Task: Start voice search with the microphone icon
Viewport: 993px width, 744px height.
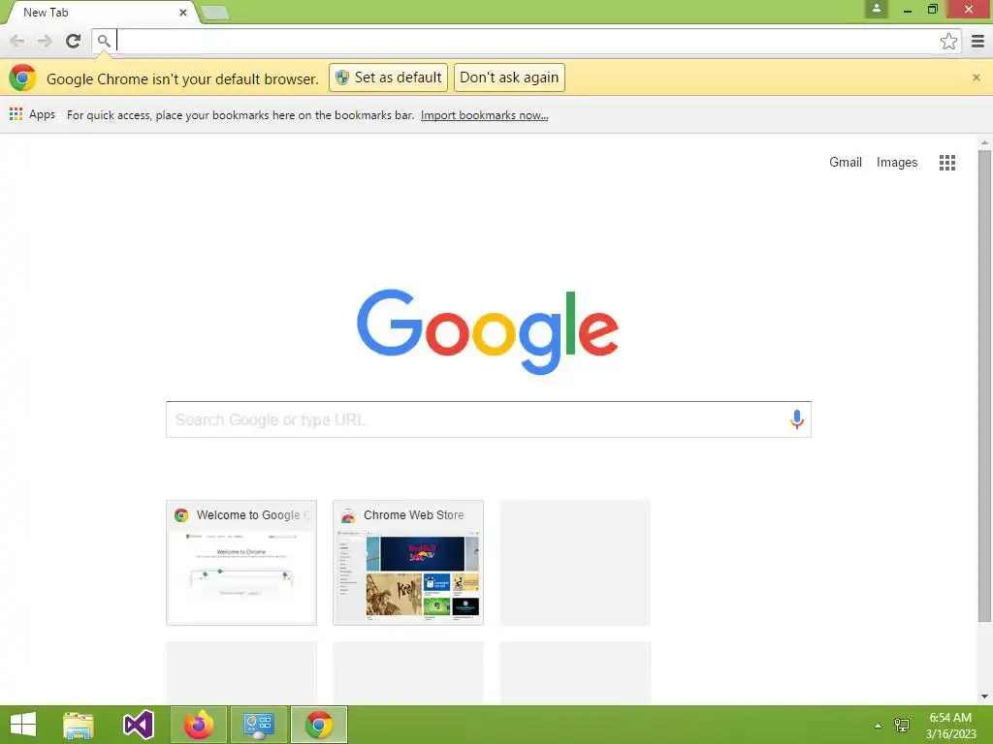Action: (x=796, y=419)
